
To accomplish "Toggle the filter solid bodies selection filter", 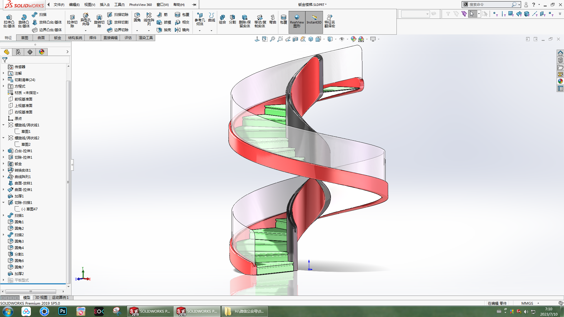I will [527, 14].
